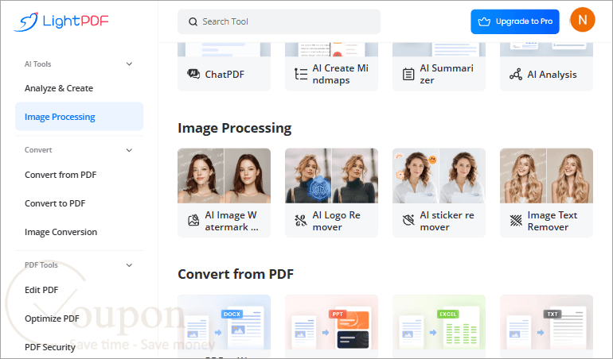Click the AI Summarizer icon
This screenshot has height=359, width=613.
coord(408,74)
